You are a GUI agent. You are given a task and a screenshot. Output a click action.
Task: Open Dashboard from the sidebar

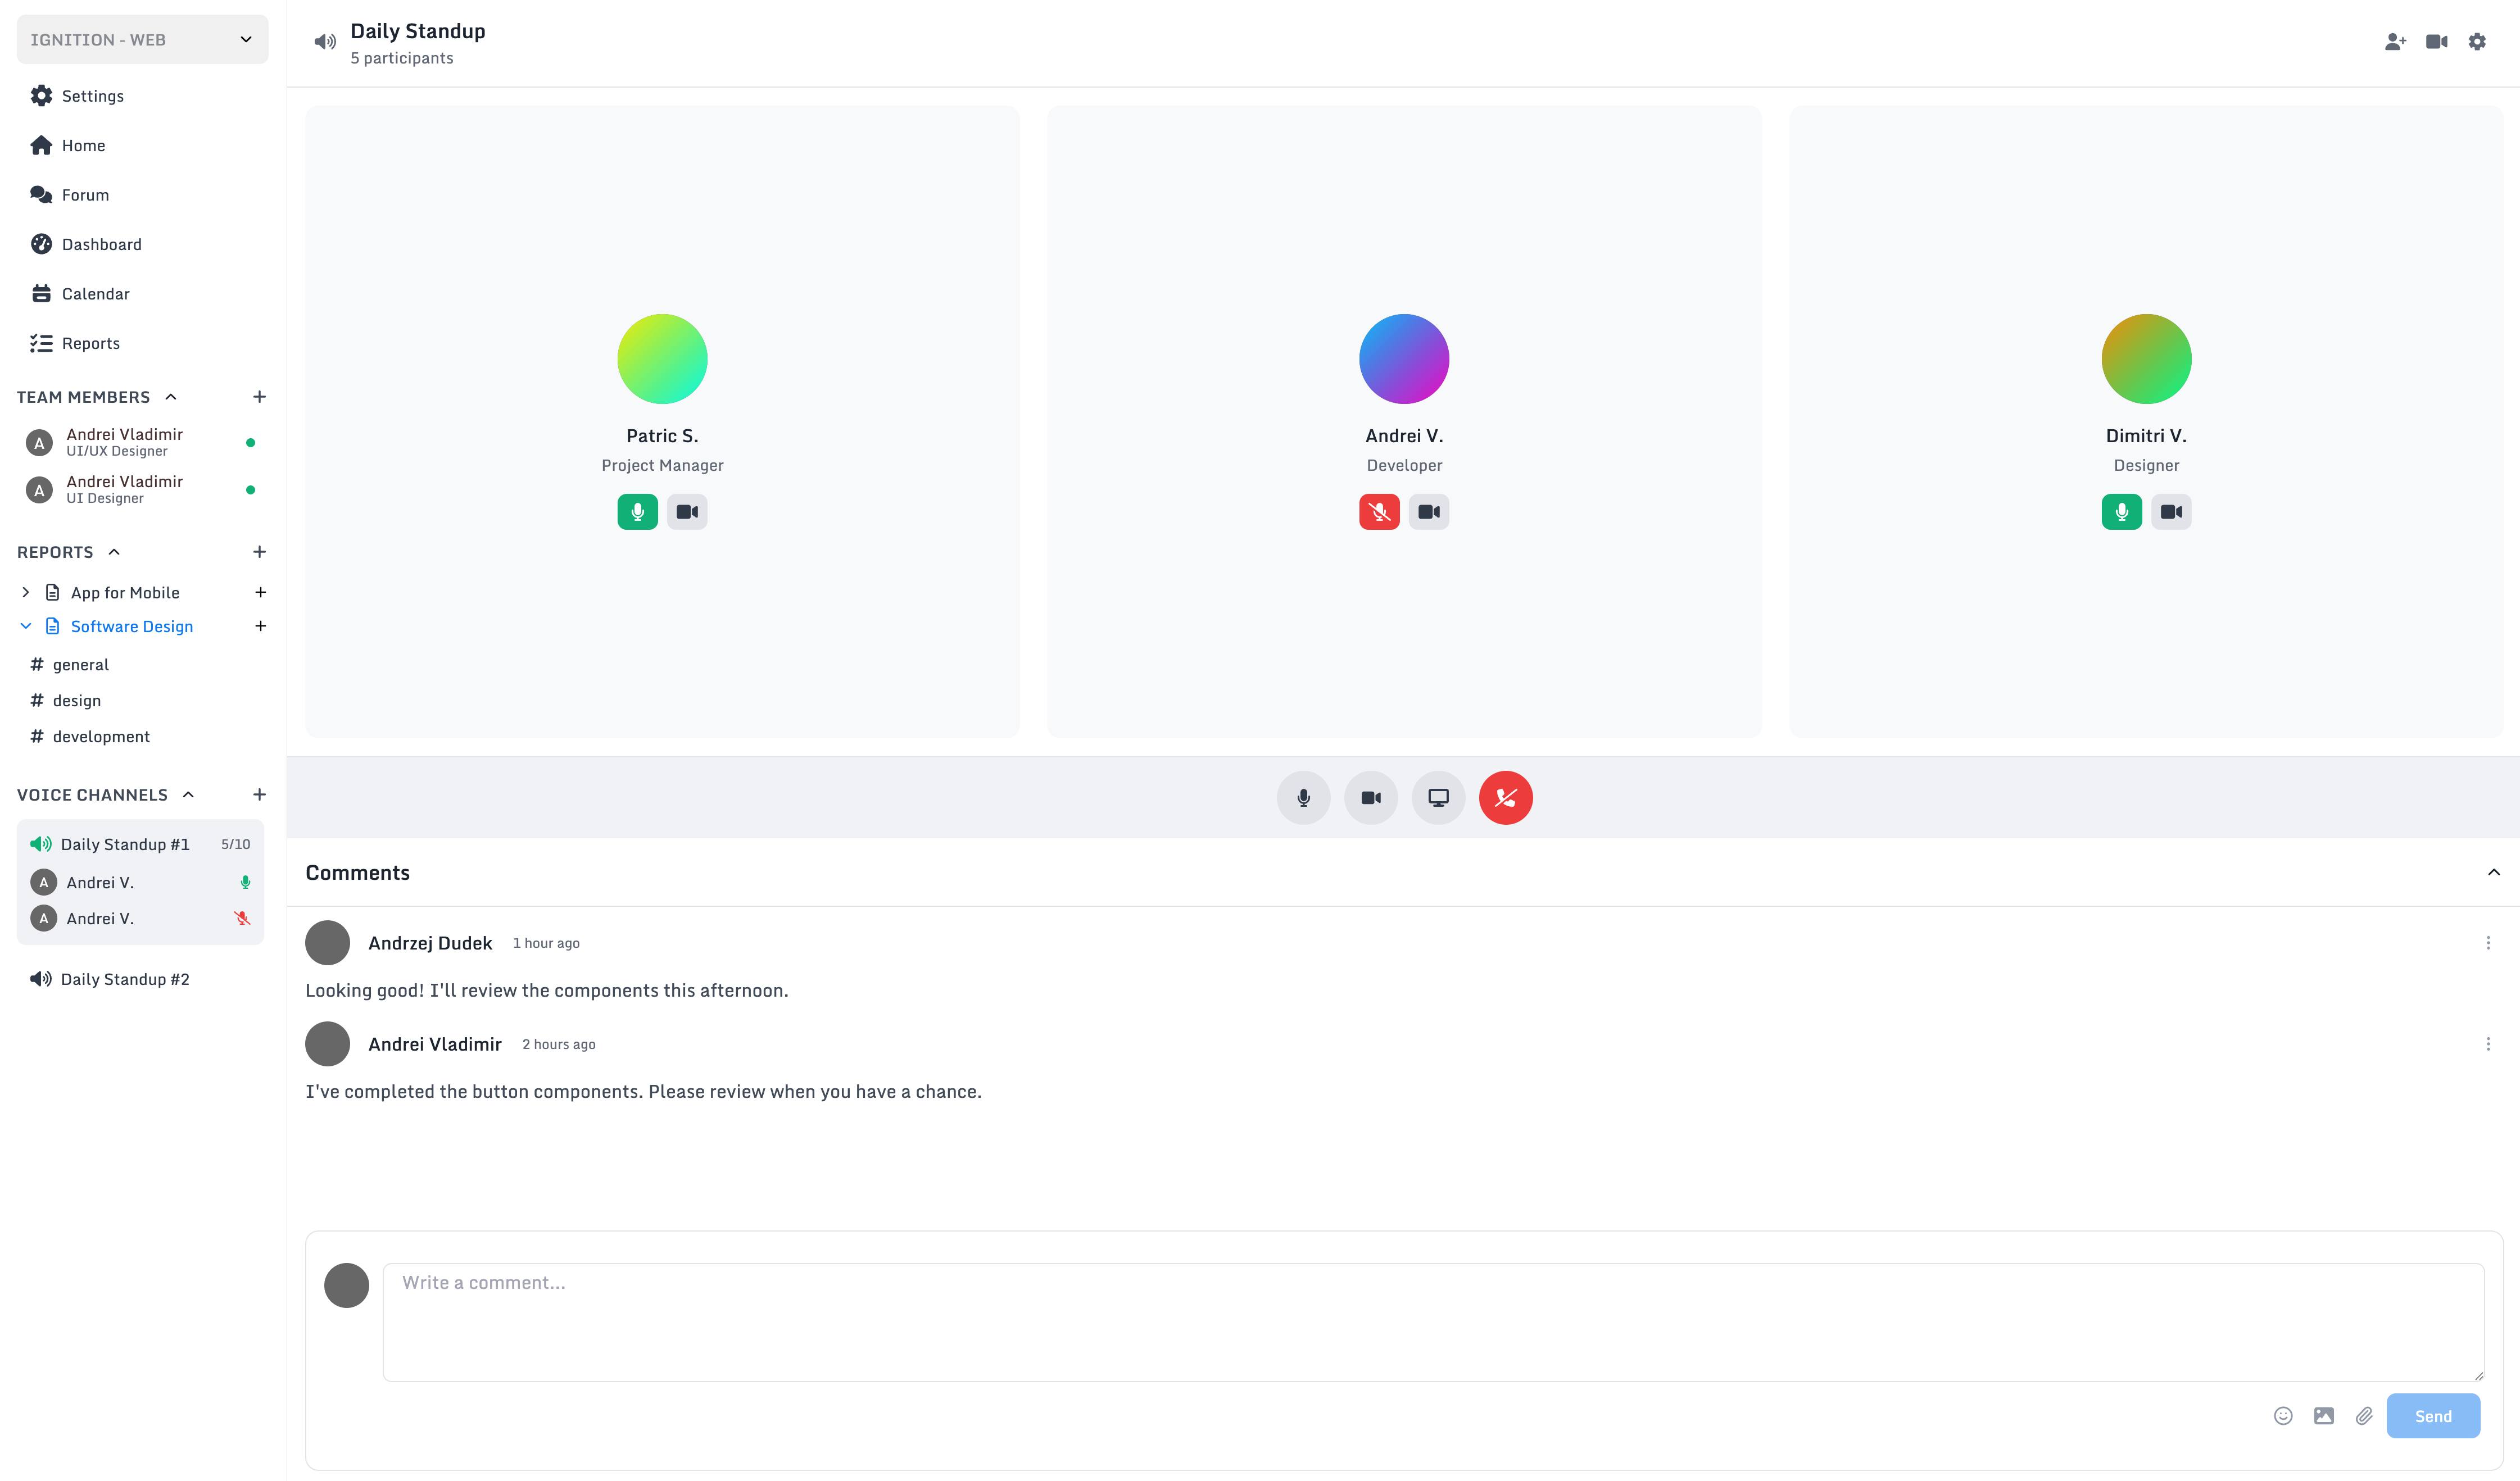point(101,244)
